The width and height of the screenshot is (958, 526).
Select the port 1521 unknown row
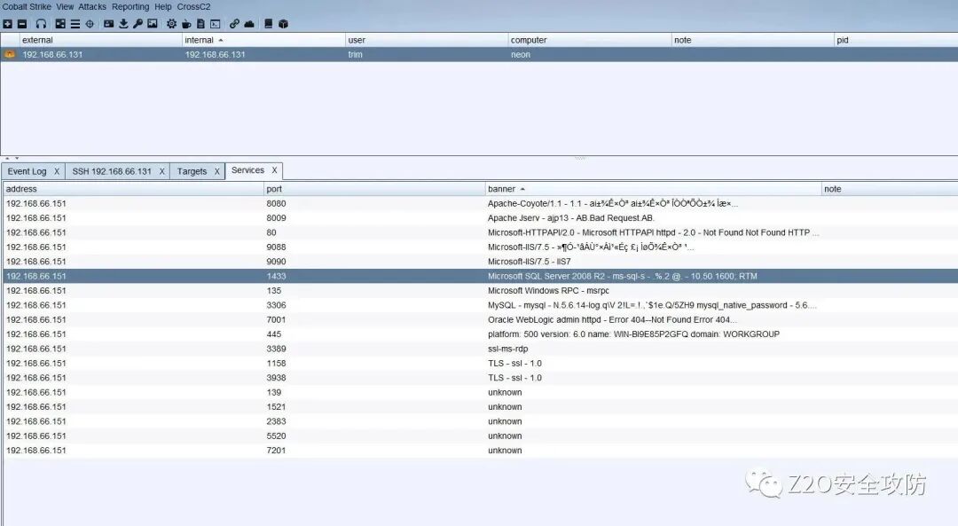(x=480, y=407)
